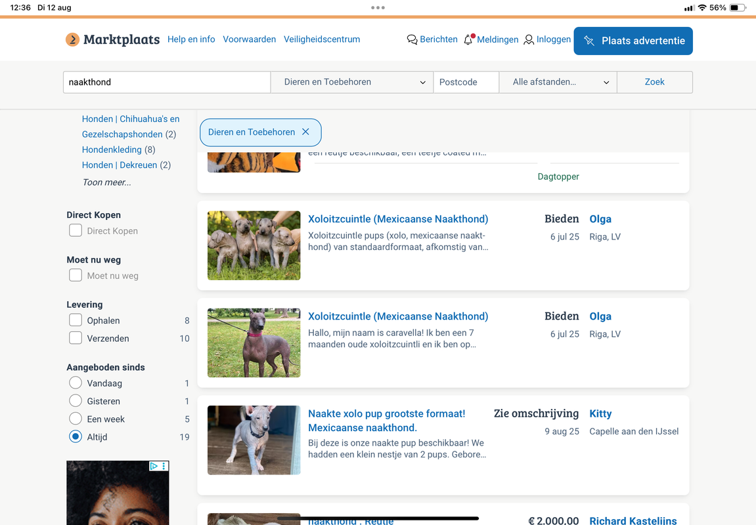Select the Gisteren radio button
The width and height of the screenshot is (756, 525).
[76, 400]
